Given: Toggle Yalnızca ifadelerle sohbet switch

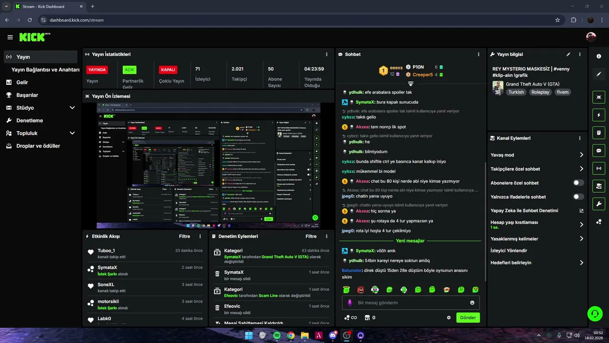Looking at the screenshot, I should (579, 197).
